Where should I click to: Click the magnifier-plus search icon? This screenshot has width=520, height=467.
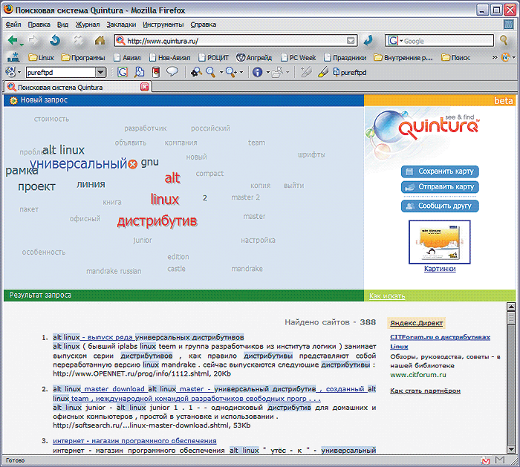coord(231,72)
